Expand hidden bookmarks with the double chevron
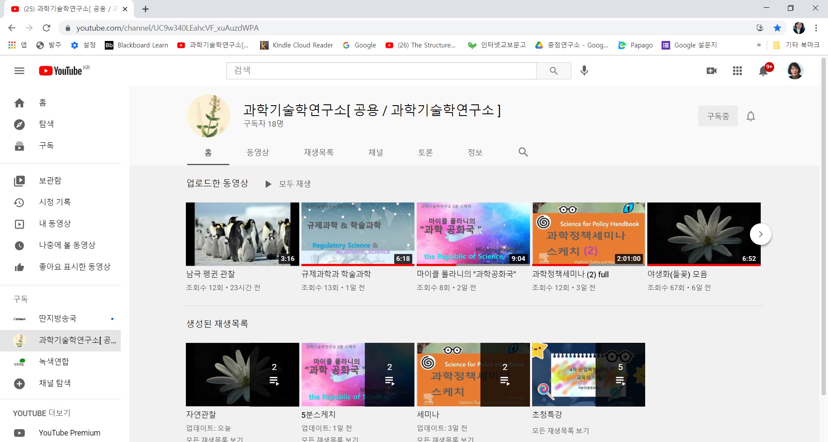The height and width of the screenshot is (442, 828). click(x=759, y=45)
